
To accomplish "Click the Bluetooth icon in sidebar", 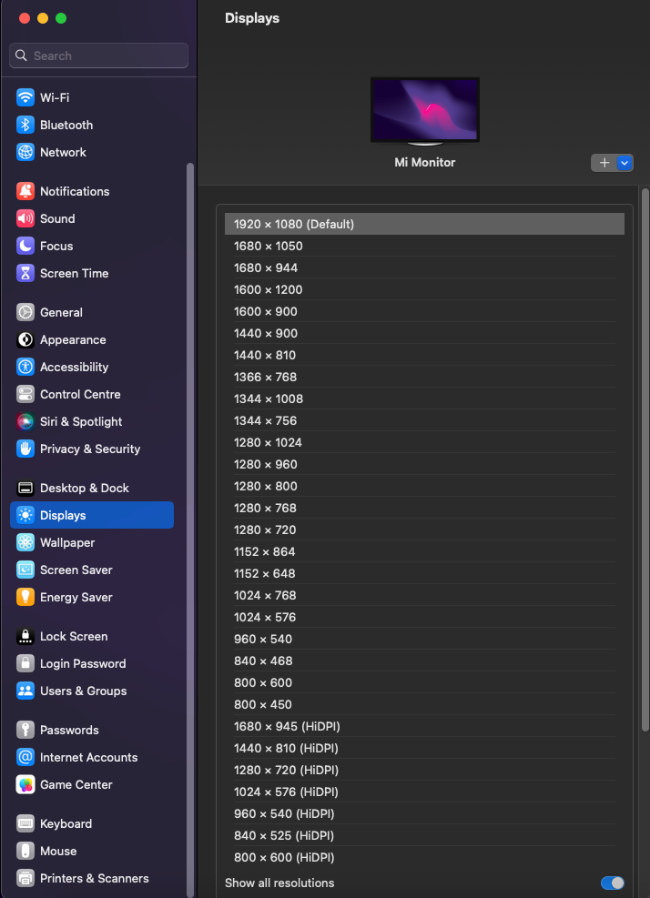I will click(x=25, y=125).
